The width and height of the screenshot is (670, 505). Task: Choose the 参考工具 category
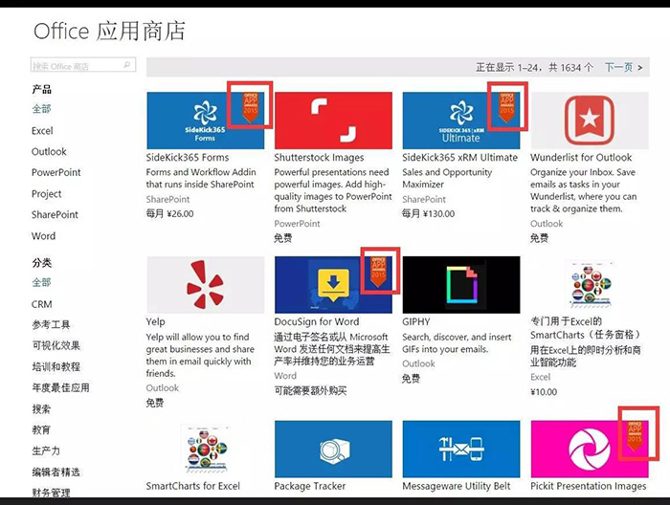tap(51, 325)
